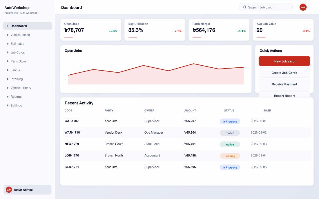Open job WAR-1718
The image size is (319, 199).
pyautogui.click(x=72, y=132)
